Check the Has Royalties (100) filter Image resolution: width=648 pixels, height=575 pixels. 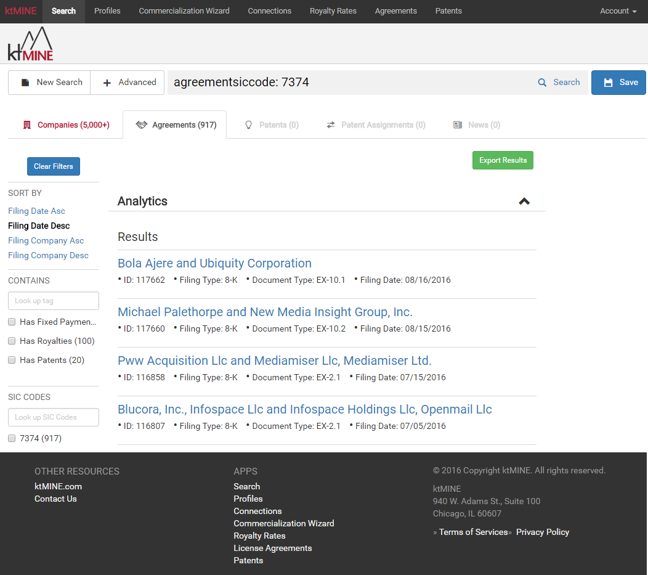[x=12, y=341]
